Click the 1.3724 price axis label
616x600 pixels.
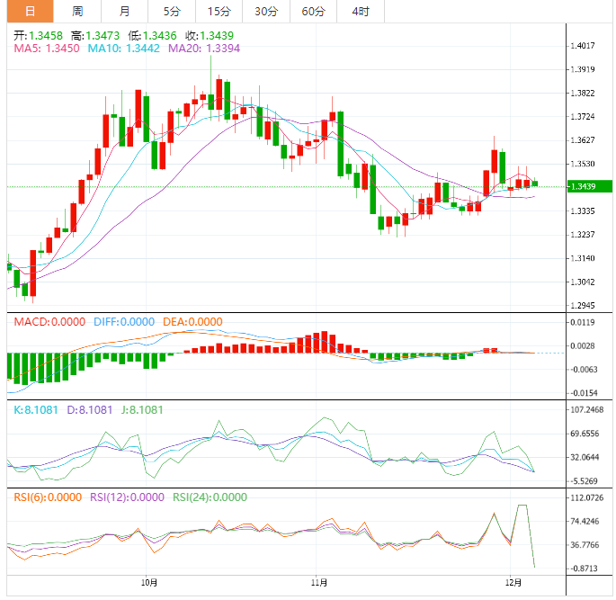pyautogui.click(x=583, y=117)
